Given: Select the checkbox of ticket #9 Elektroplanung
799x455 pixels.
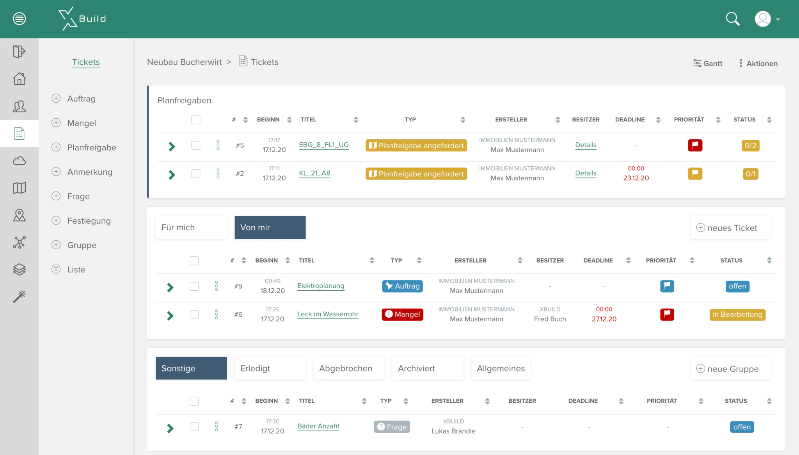Looking at the screenshot, I should [x=194, y=286].
